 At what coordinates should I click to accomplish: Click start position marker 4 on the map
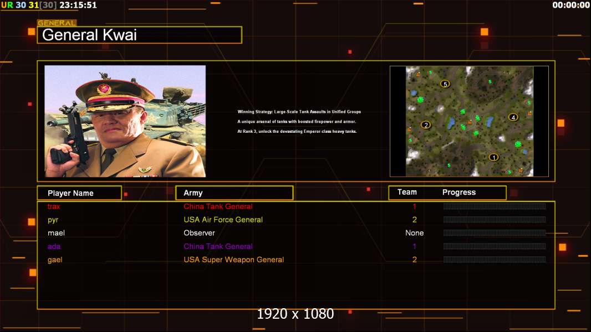point(513,117)
